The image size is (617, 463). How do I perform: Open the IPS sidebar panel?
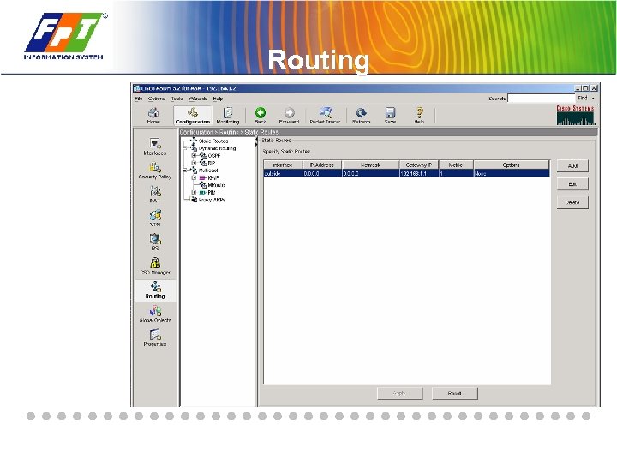[x=155, y=242]
